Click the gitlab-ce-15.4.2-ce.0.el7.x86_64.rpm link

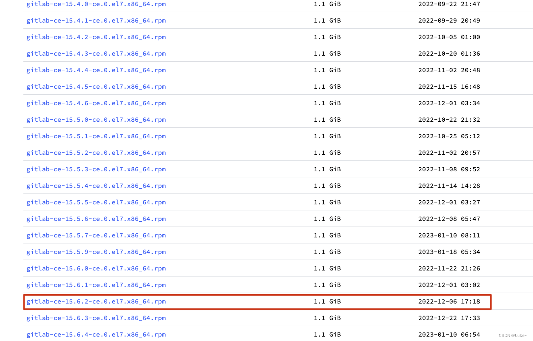coord(96,37)
